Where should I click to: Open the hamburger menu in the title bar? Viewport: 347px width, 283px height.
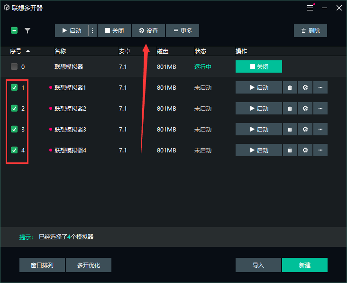tap(310, 8)
